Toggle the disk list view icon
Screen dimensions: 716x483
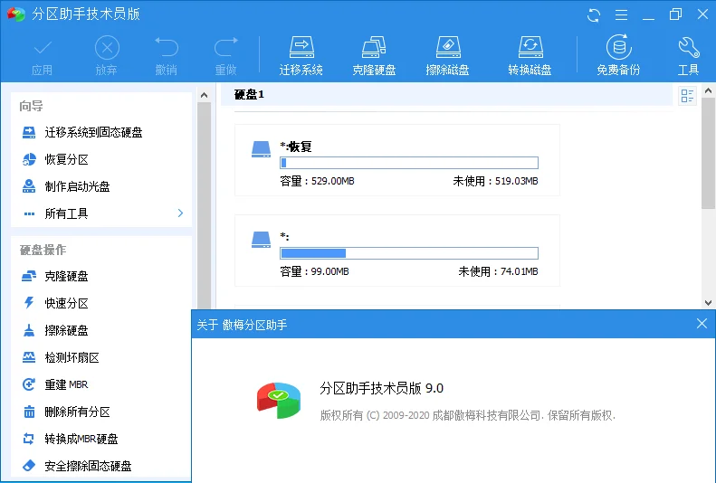[x=687, y=96]
